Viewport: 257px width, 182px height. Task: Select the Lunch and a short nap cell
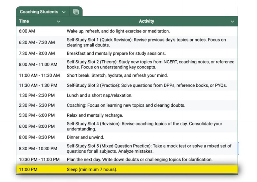click(x=151, y=95)
